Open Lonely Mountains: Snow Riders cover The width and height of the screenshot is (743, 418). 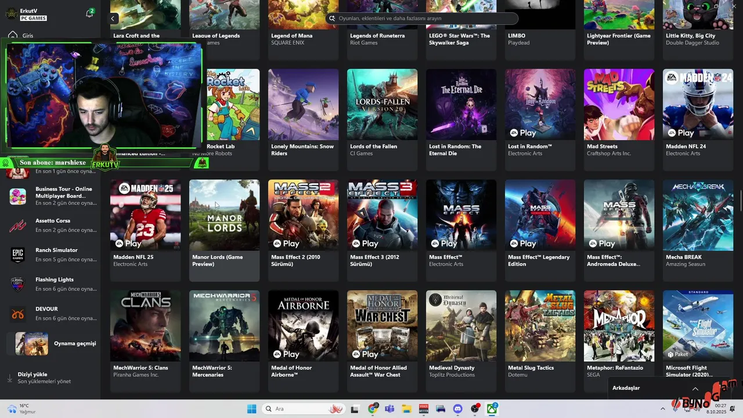[x=303, y=105]
